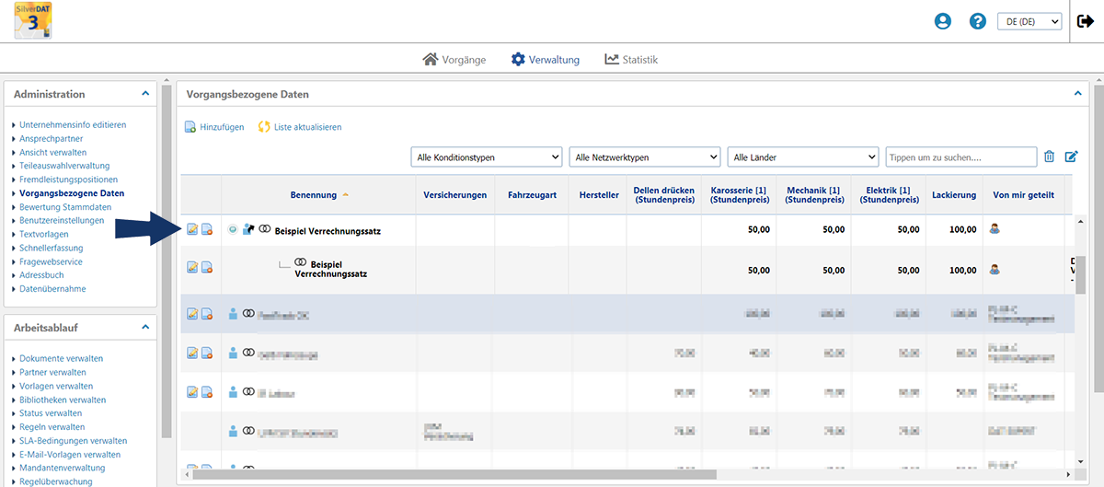Open Fremdleistungspositionen

pos(69,180)
